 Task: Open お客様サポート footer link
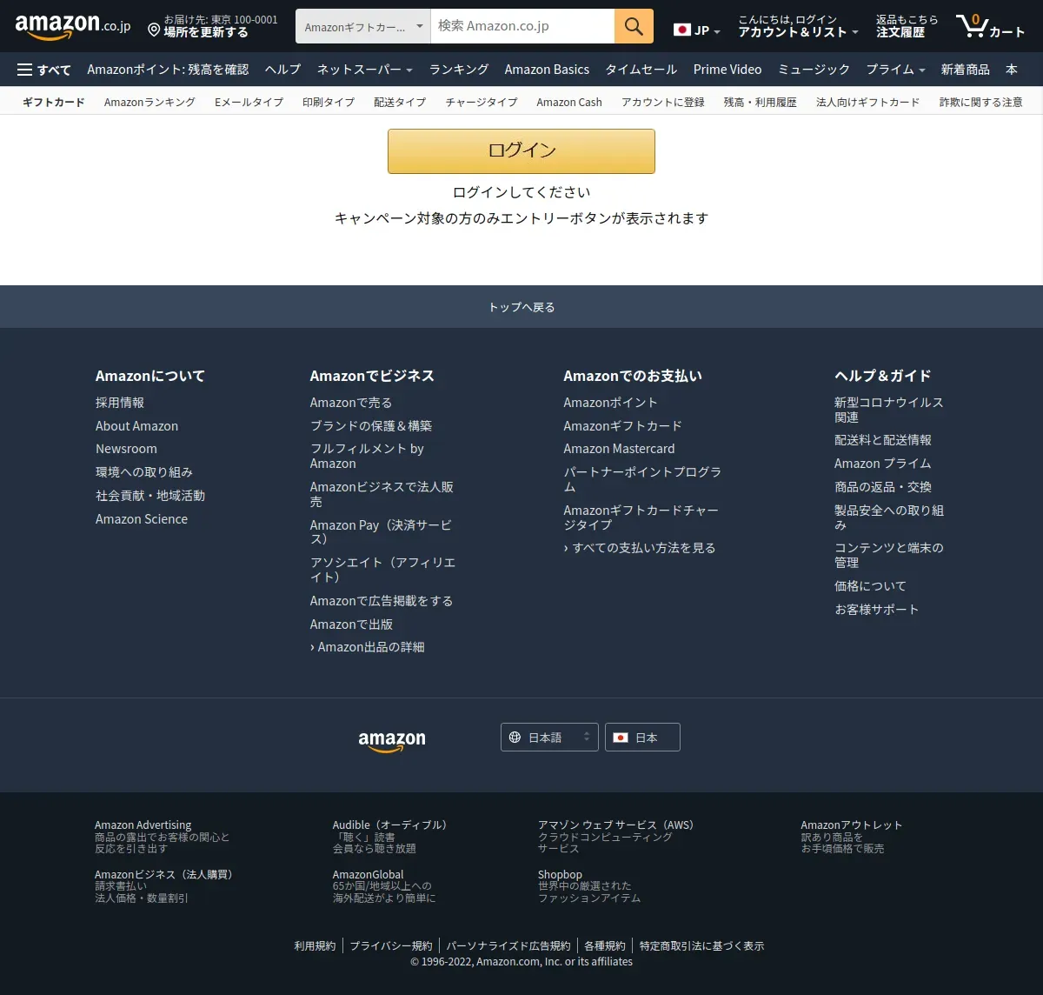[x=876, y=610]
